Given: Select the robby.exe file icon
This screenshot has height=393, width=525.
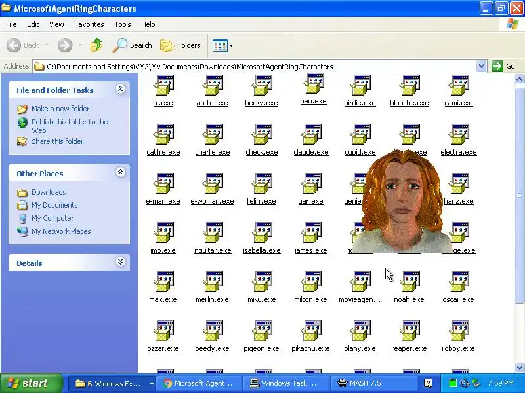Looking at the screenshot, I should [x=459, y=331].
